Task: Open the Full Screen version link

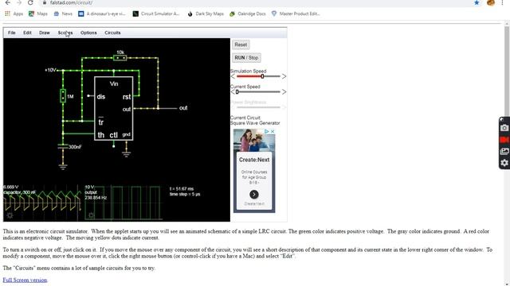Action: click(x=25, y=280)
